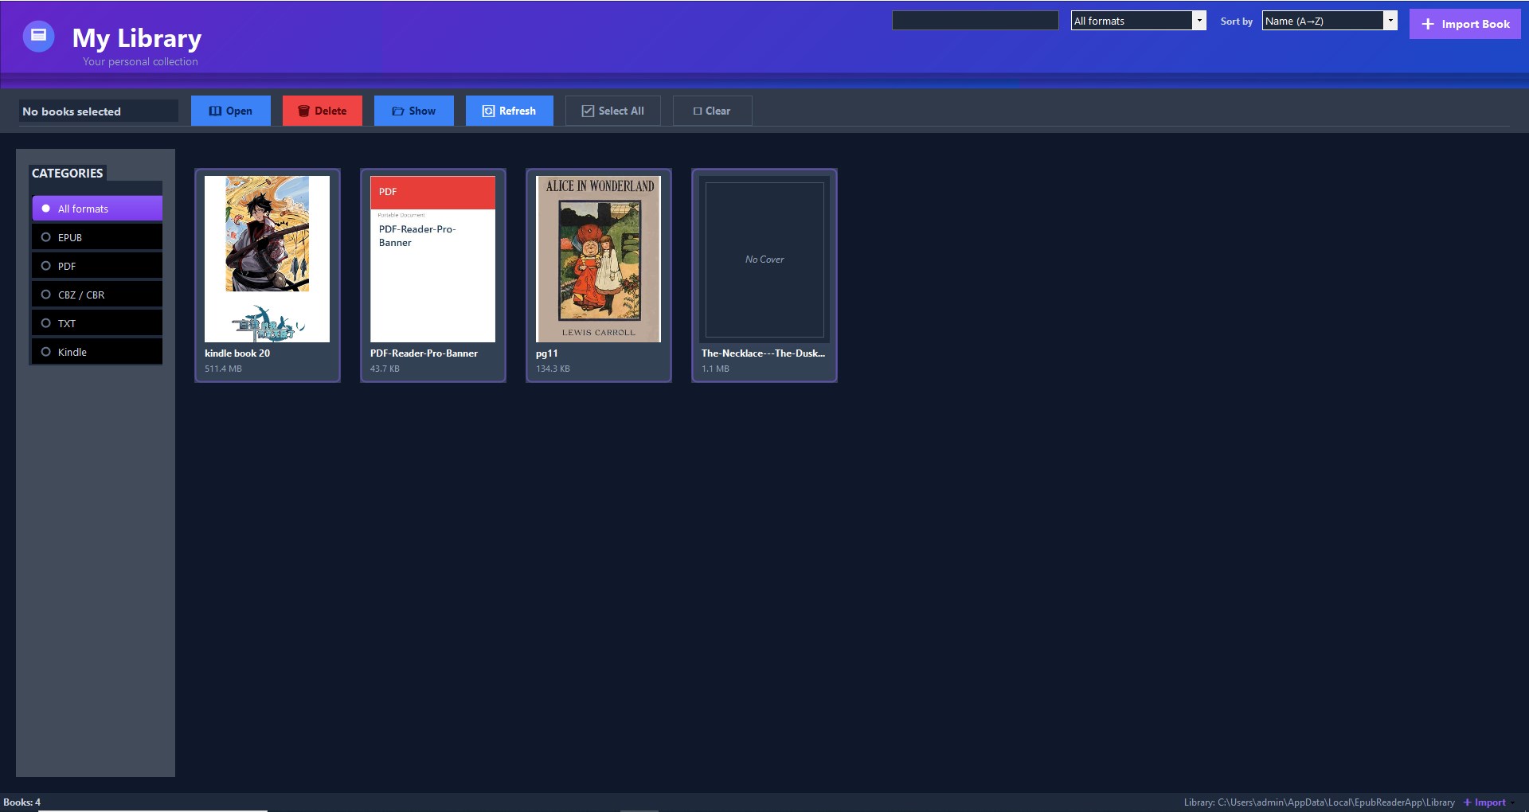Click the search input field in the header
Viewport: 1529px width, 812px height.
[976, 20]
